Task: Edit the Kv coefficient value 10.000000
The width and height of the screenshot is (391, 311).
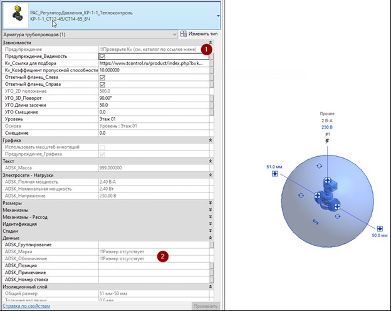Action: 154,70
